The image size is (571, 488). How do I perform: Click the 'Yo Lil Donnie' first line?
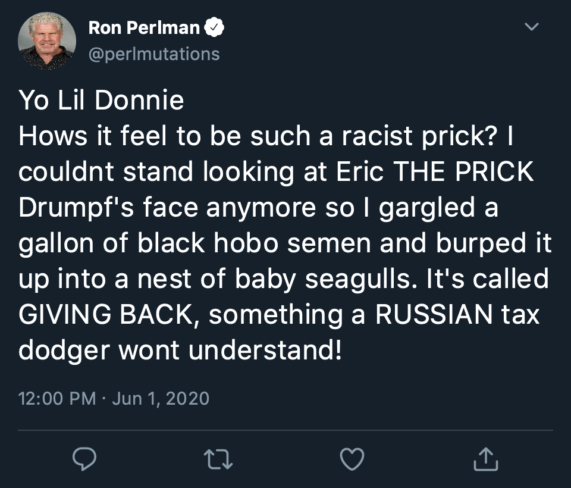(x=101, y=100)
